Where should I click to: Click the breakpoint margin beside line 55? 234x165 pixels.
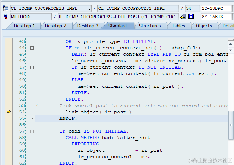coord(9,118)
